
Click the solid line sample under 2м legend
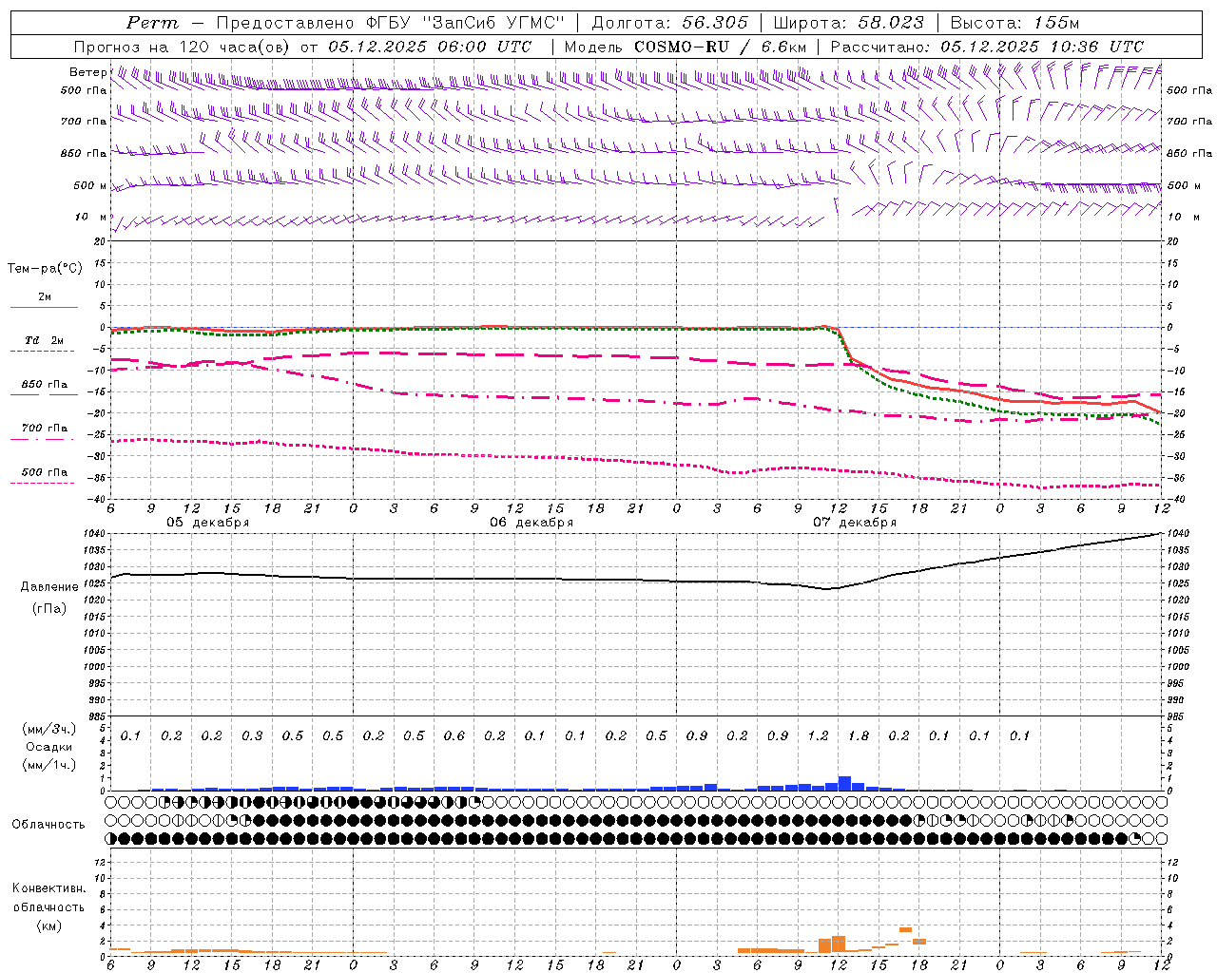(x=44, y=308)
